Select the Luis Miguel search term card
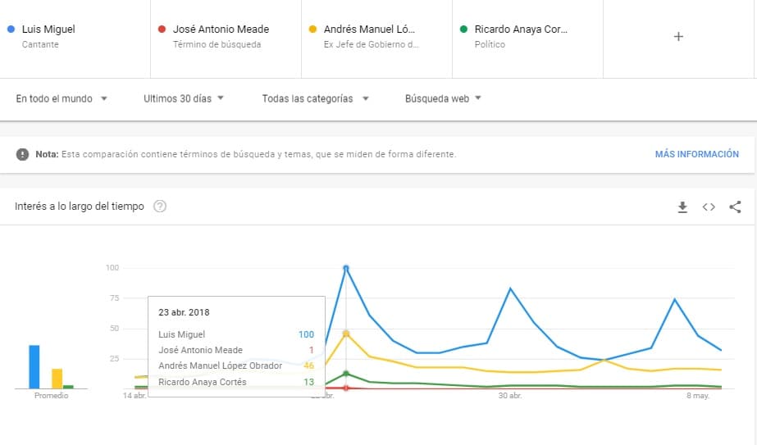The height and width of the screenshot is (445, 757). 75,39
